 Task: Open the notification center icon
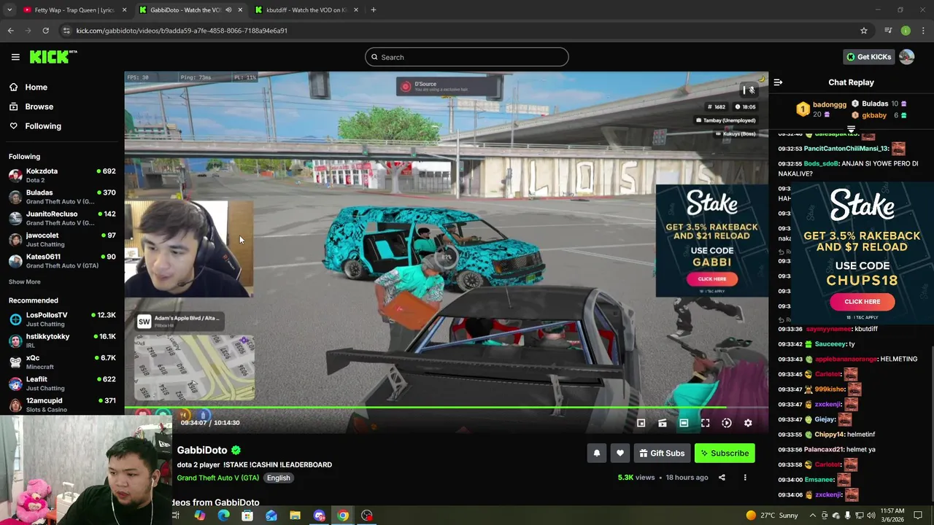[918, 516]
